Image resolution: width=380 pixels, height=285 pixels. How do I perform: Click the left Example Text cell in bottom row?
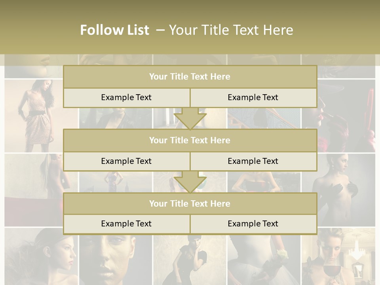click(126, 224)
